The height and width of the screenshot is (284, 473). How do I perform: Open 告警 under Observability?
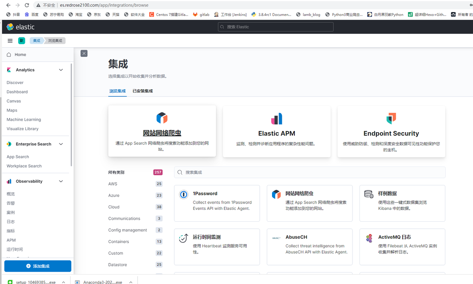pos(11,203)
